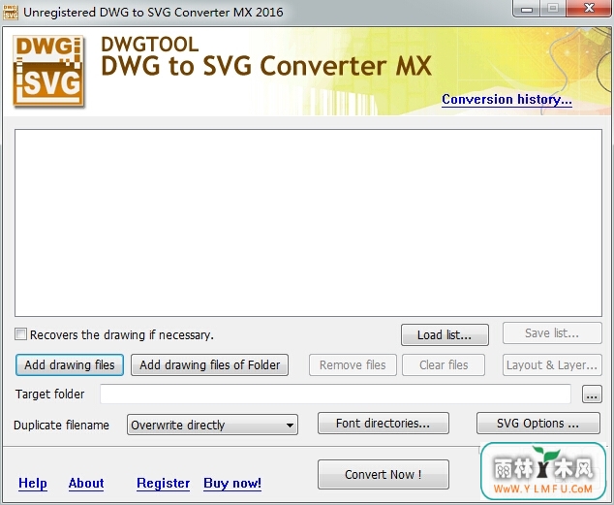Open the SVG Options dialog
This screenshot has height=505, width=614.
pos(537,424)
